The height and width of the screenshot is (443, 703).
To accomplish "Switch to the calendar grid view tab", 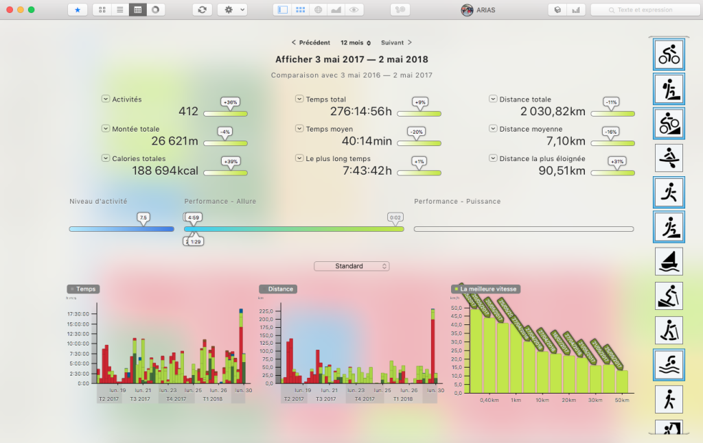I will click(x=138, y=10).
